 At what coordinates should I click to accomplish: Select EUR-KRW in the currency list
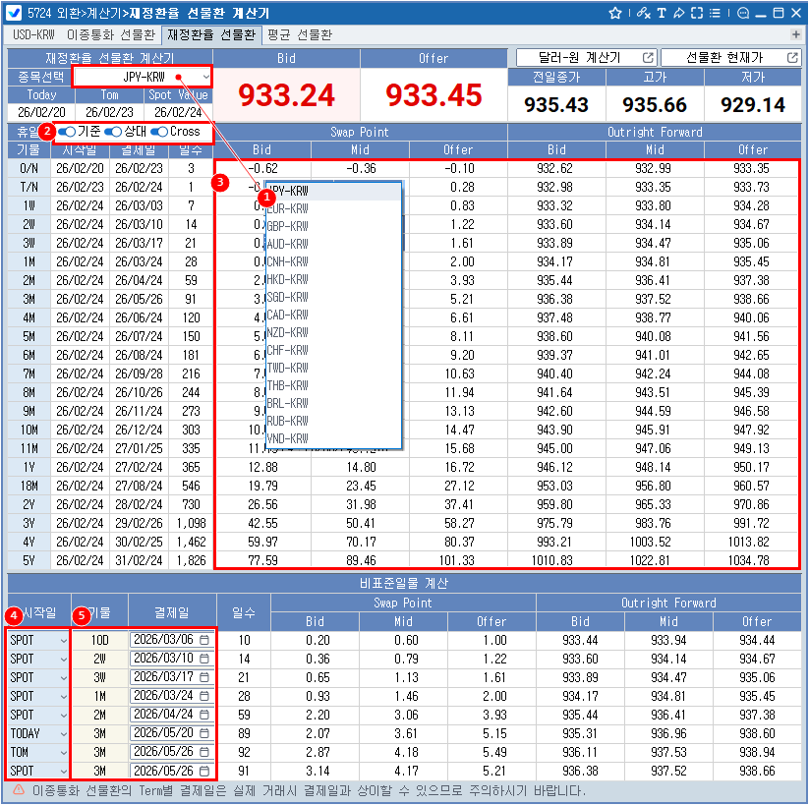(x=288, y=208)
